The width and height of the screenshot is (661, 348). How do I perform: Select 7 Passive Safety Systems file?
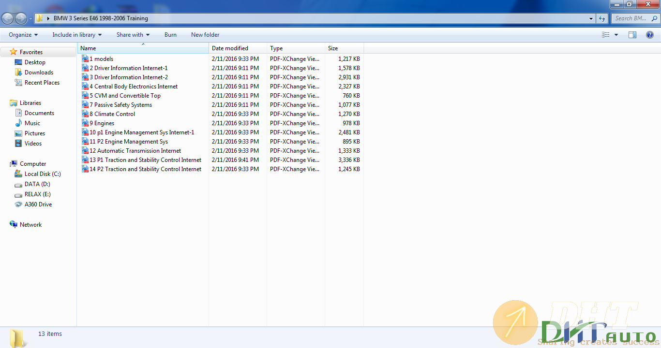[x=120, y=105]
